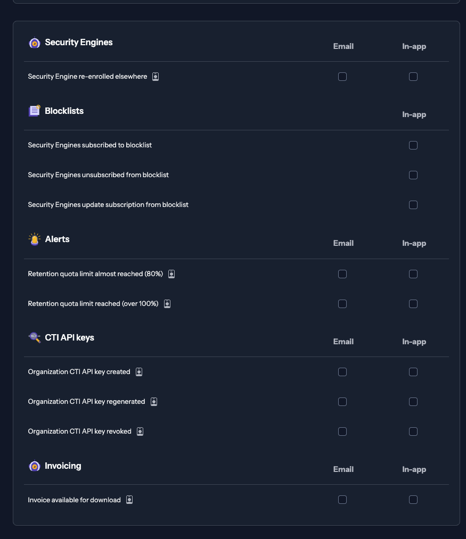Click the Security Engines section icon

point(34,43)
